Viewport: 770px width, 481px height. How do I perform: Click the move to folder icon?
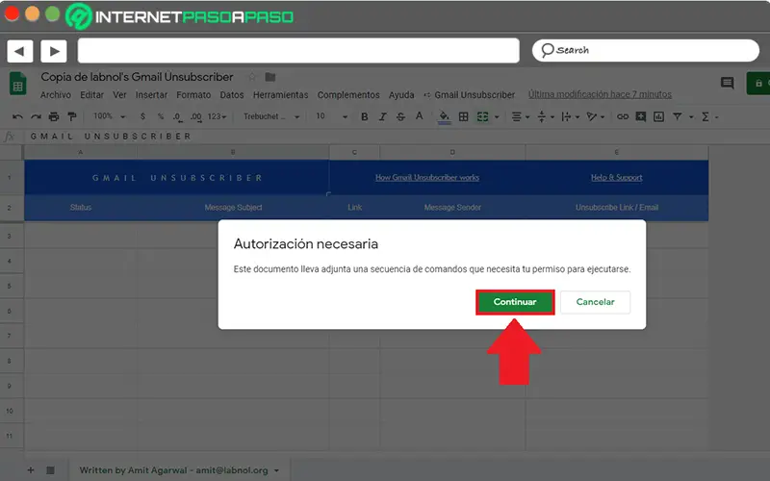tap(270, 77)
